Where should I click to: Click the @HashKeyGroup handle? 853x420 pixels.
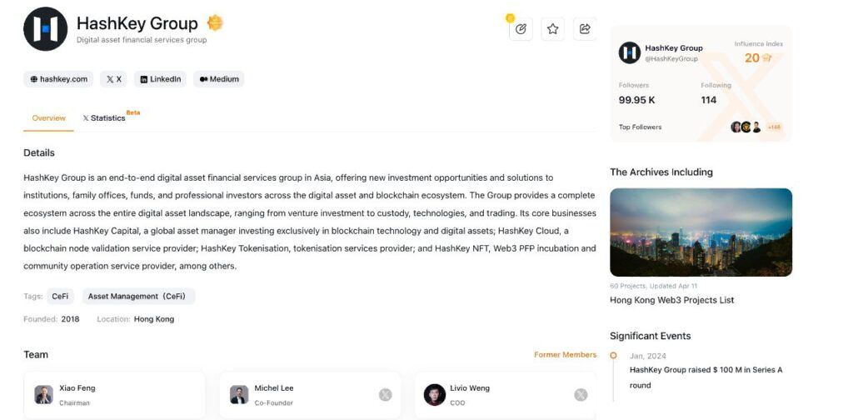[x=671, y=59]
